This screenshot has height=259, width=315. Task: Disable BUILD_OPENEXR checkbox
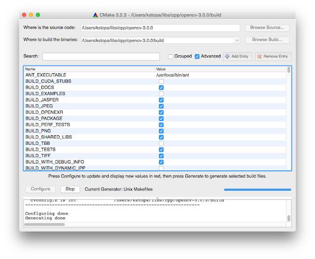161,112
